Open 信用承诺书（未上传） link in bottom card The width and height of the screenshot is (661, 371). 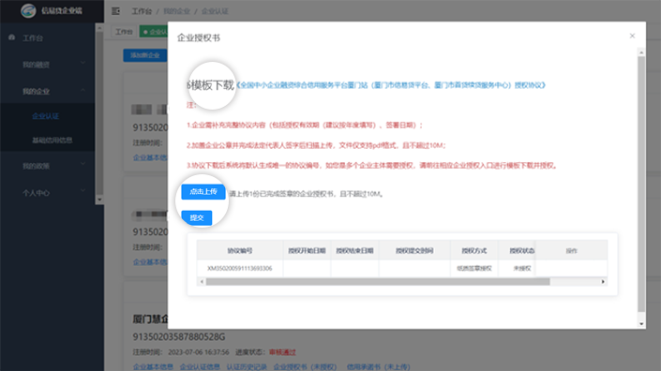click(x=378, y=367)
